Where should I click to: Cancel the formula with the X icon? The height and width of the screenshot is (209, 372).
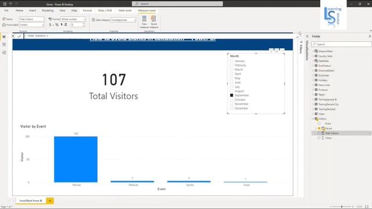(x=13, y=36)
